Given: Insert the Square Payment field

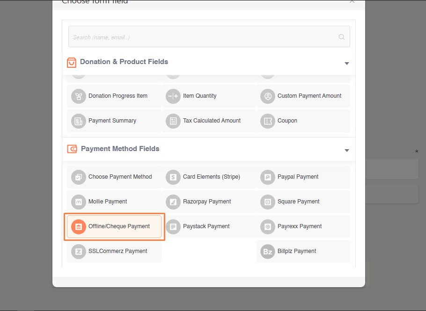Looking at the screenshot, I should 303,202.
